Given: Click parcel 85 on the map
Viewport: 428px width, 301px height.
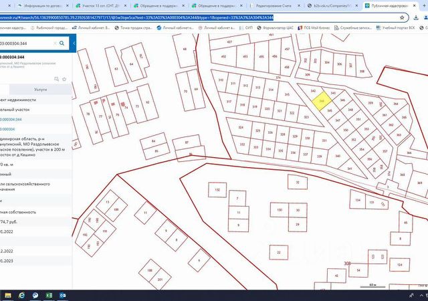Looking at the screenshot, I should [x=156, y=150].
